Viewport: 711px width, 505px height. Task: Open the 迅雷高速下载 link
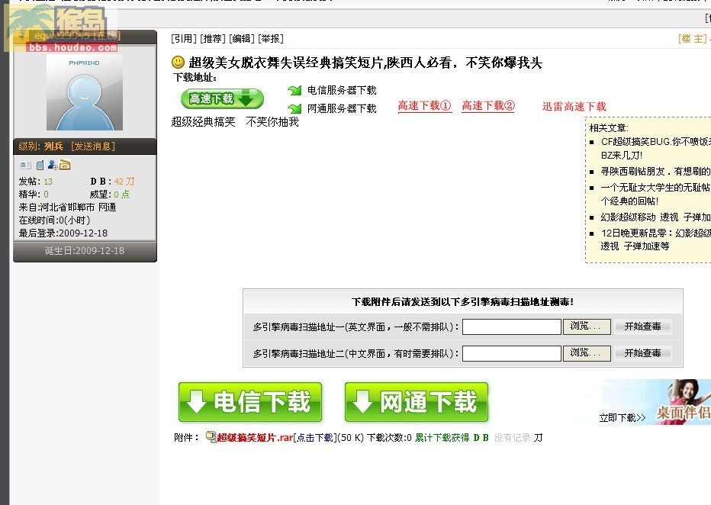coord(574,107)
